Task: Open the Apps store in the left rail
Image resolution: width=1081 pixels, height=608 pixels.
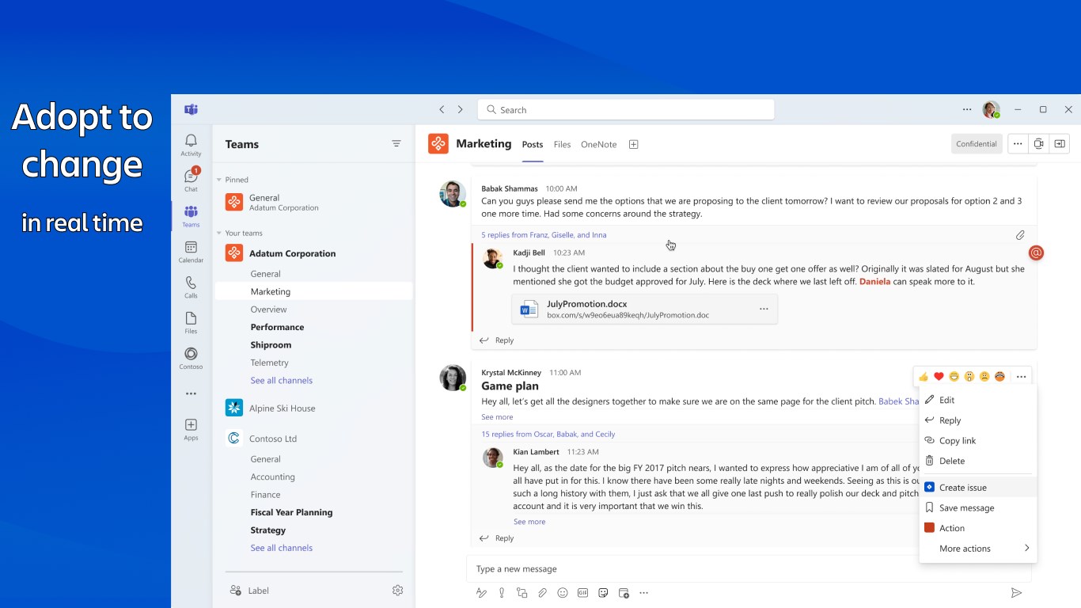Action: pyautogui.click(x=191, y=429)
